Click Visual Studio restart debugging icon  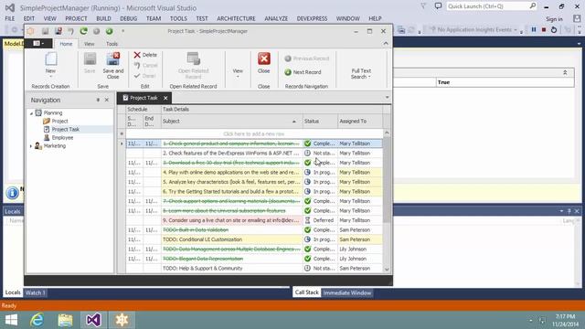(554, 29)
